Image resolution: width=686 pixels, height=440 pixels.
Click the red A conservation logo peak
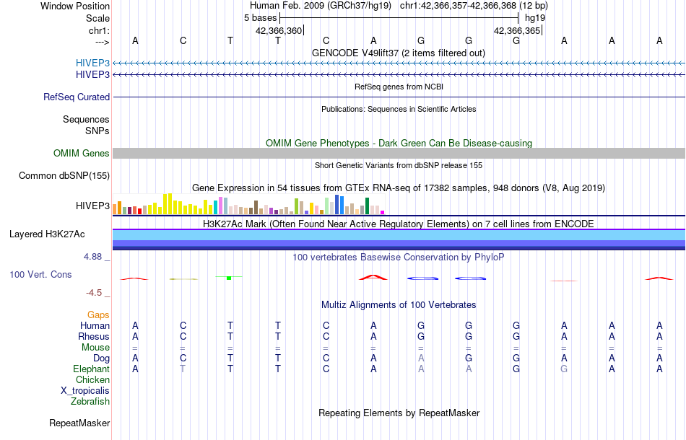(x=373, y=277)
